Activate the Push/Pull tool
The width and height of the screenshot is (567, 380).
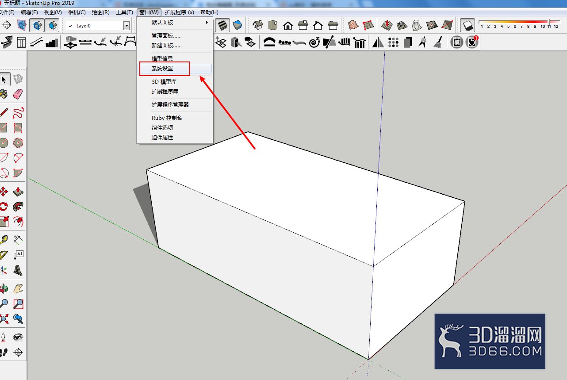(18, 192)
